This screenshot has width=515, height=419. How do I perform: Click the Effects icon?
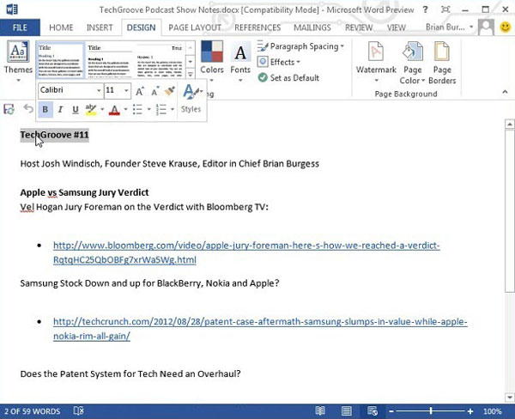[x=263, y=62]
